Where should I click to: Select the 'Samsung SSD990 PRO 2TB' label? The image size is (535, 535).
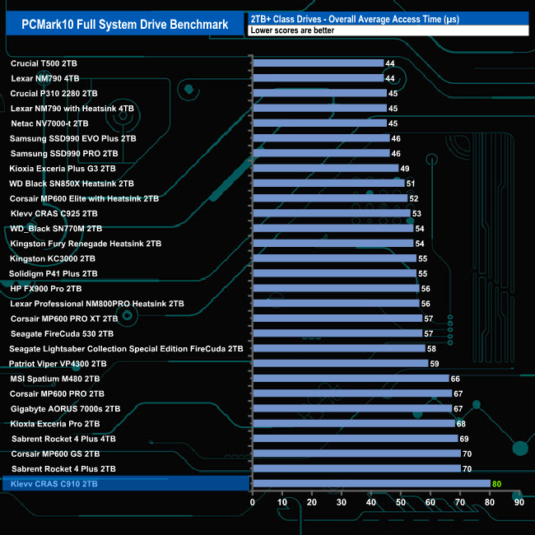[64, 154]
